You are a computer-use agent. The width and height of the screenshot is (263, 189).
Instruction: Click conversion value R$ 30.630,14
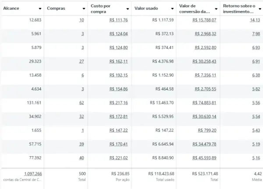[204, 116]
